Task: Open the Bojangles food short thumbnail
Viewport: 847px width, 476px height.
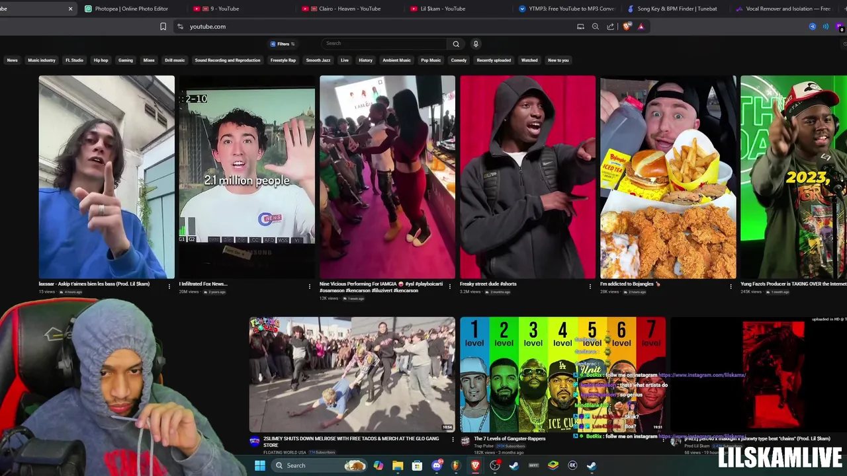Action: [668, 177]
